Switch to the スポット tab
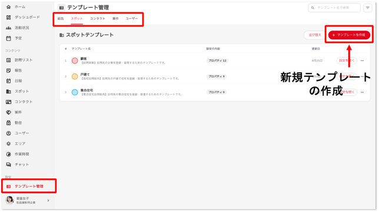The height and width of the screenshot is (212, 379). point(77,19)
